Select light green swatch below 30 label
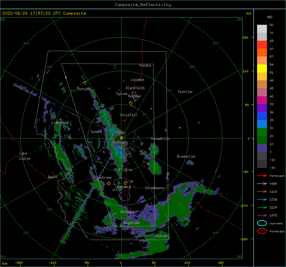Image resolution: width=286 pixels, height=267 pixels. click(262, 132)
